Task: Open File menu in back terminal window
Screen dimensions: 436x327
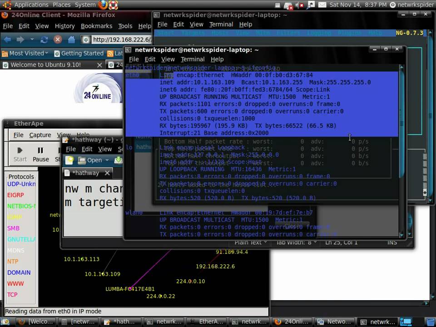Action: pos(163,25)
